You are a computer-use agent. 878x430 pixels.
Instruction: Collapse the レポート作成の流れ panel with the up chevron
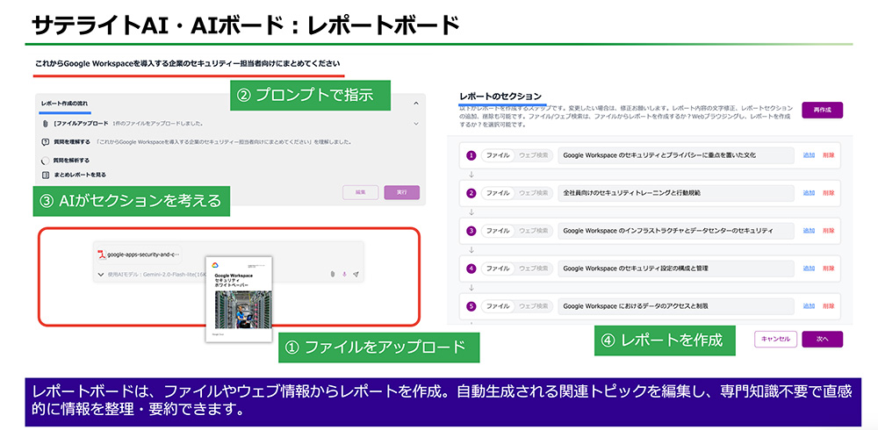(416, 104)
